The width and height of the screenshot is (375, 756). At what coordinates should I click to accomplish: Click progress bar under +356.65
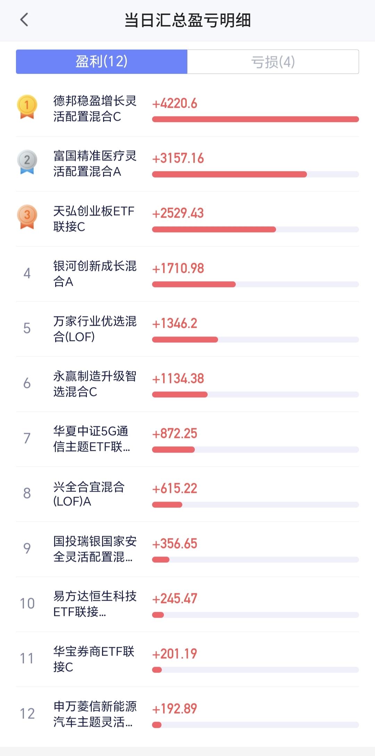click(x=256, y=560)
